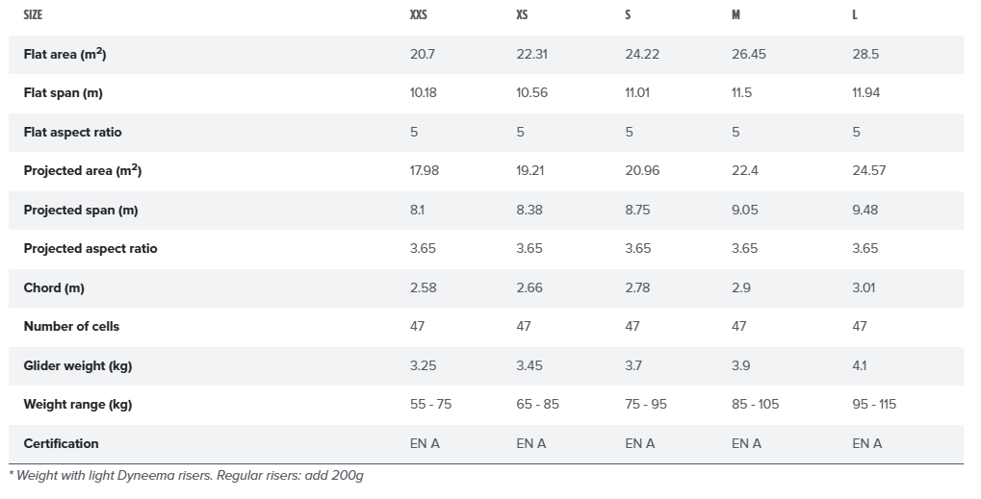Select the 19.21 projected area value

point(531,170)
